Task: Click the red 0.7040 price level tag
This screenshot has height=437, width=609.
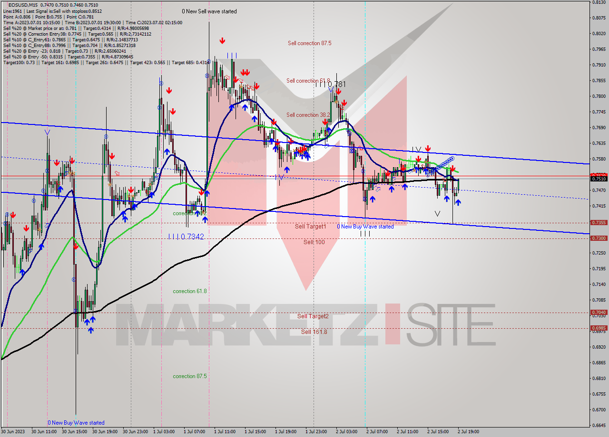Action: coord(599,312)
